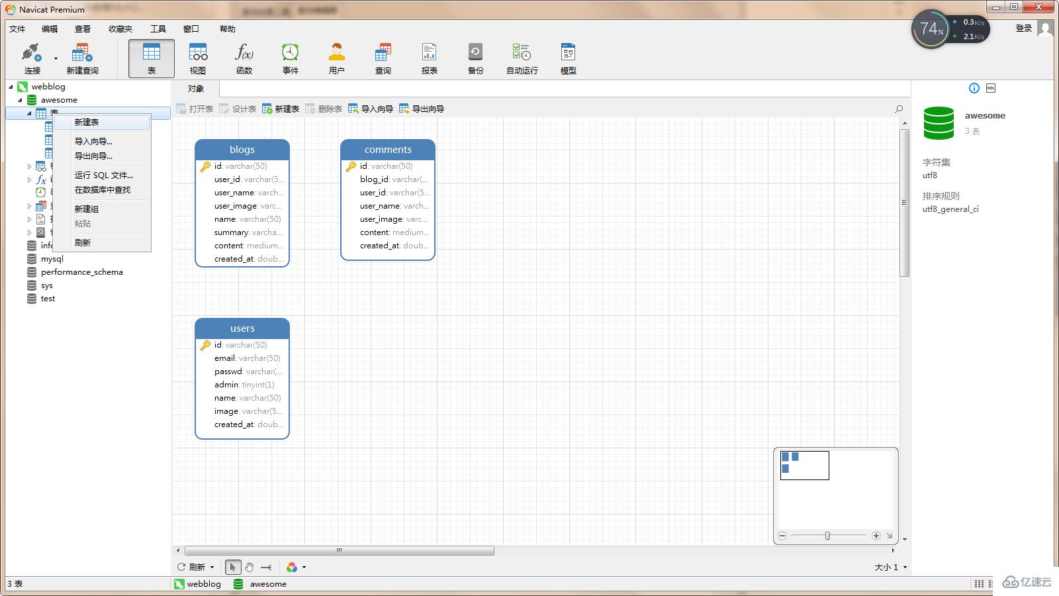1059x596 pixels.
Task: Open the 大小 1 size dropdown
Action: coord(890,568)
